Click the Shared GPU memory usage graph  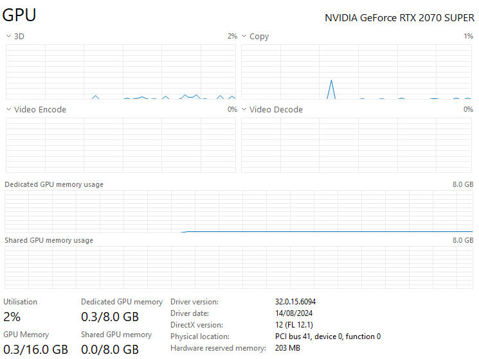click(239, 268)
